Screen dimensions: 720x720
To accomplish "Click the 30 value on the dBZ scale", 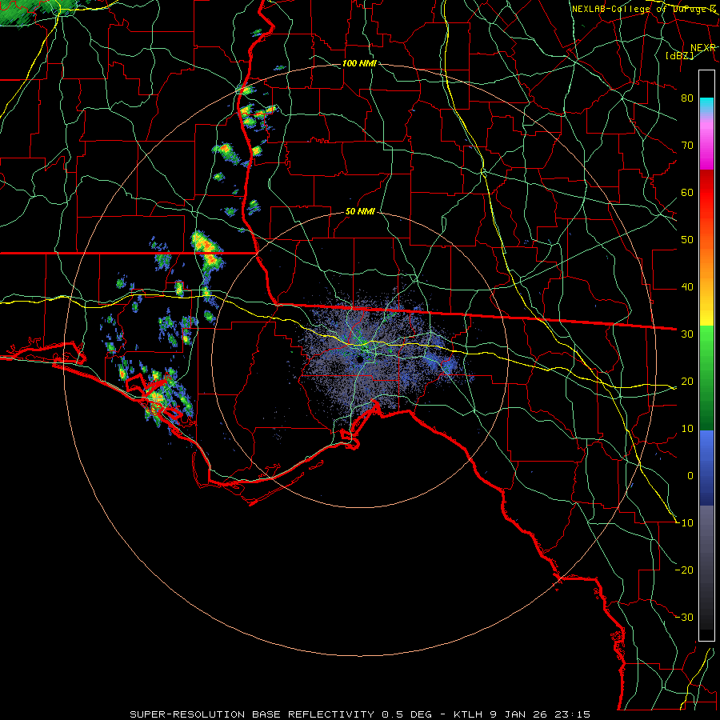I will (687, 334).
